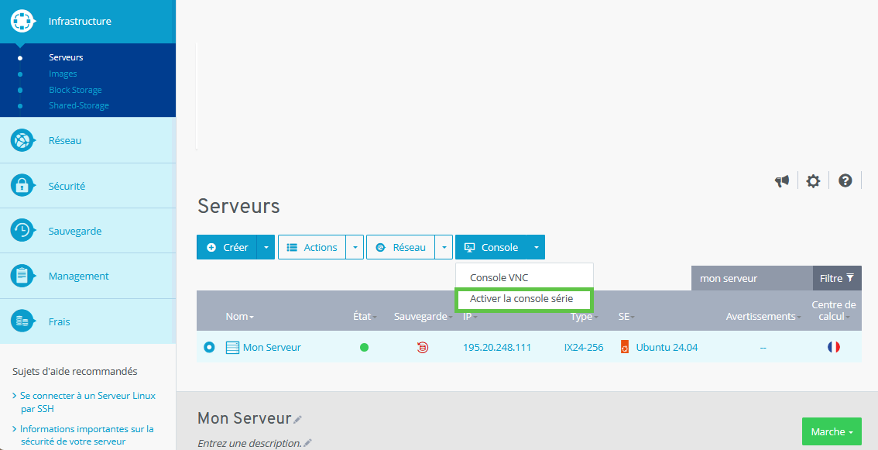
Task: Click the Sécurité padlock icon
Action: [x=22, y=186]
